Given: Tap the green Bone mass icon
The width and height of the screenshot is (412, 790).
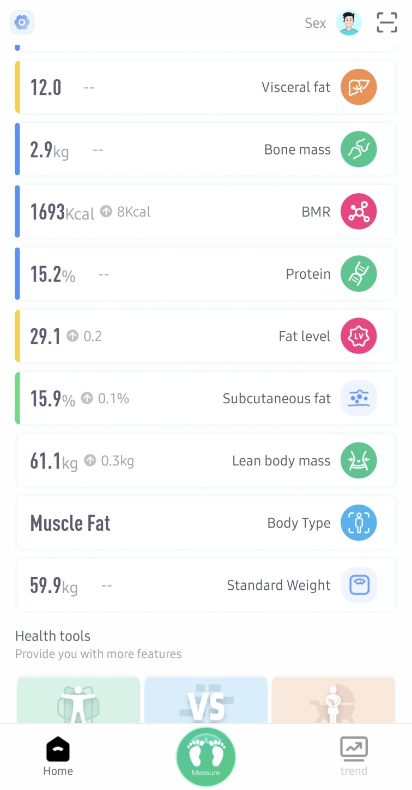Looking at the screenshot, I should pos(359,149).
